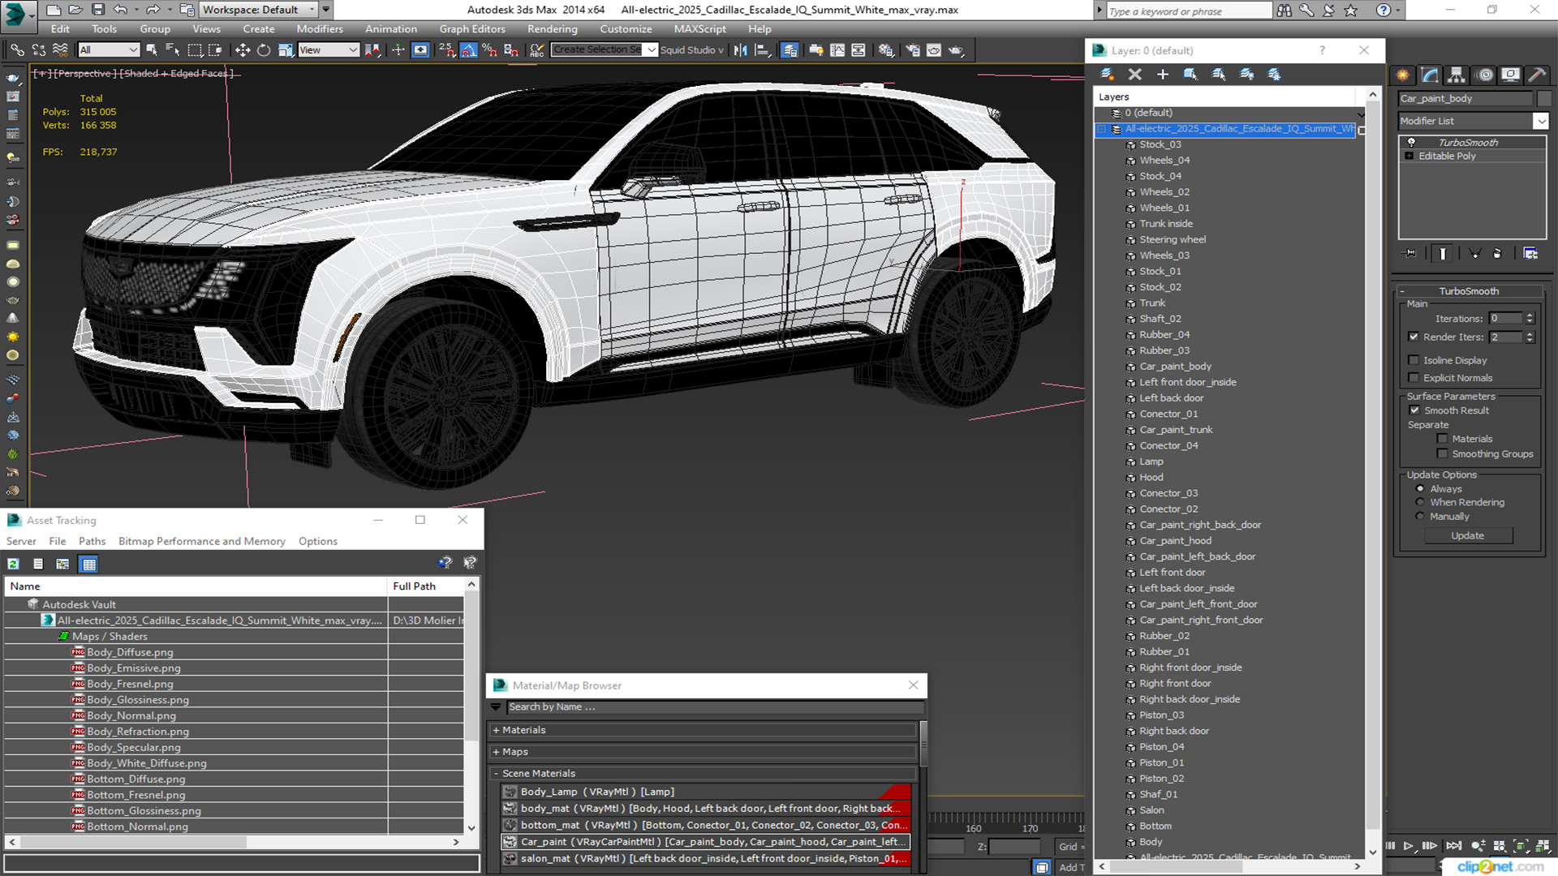This screenshot has height=876, width=1558.
Task: Enable the Isoline Display checkbox
Action: coord(1414,360)
